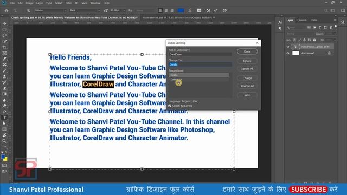Click Ignore in Check Spelling dialog
The height and width of the screenshot is (195, 347).
point(247,61)
